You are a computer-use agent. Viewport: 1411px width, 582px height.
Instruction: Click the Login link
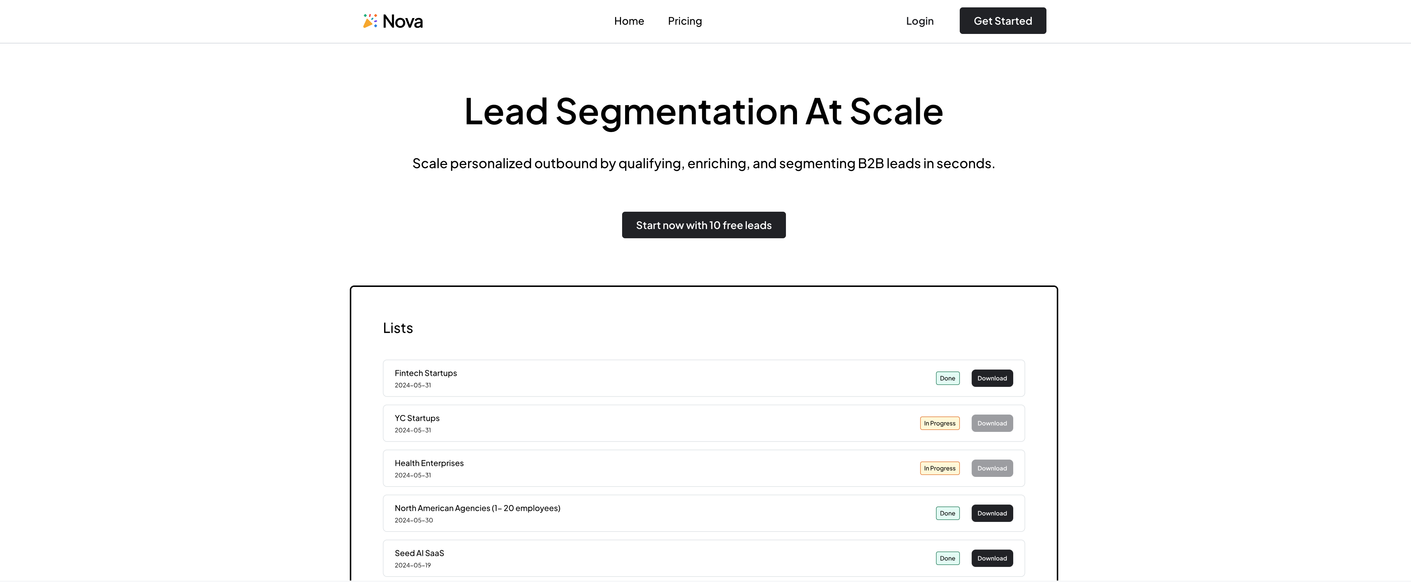[x=919, y=21]
